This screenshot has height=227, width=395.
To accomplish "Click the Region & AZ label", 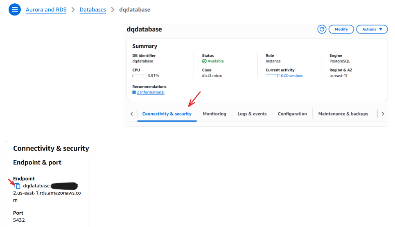I will 341,70.
